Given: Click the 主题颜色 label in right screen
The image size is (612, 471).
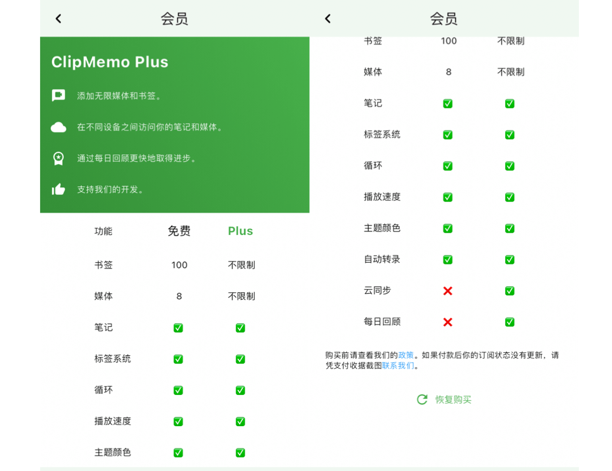Looking at the screenshot, I should tap(382, 228).
